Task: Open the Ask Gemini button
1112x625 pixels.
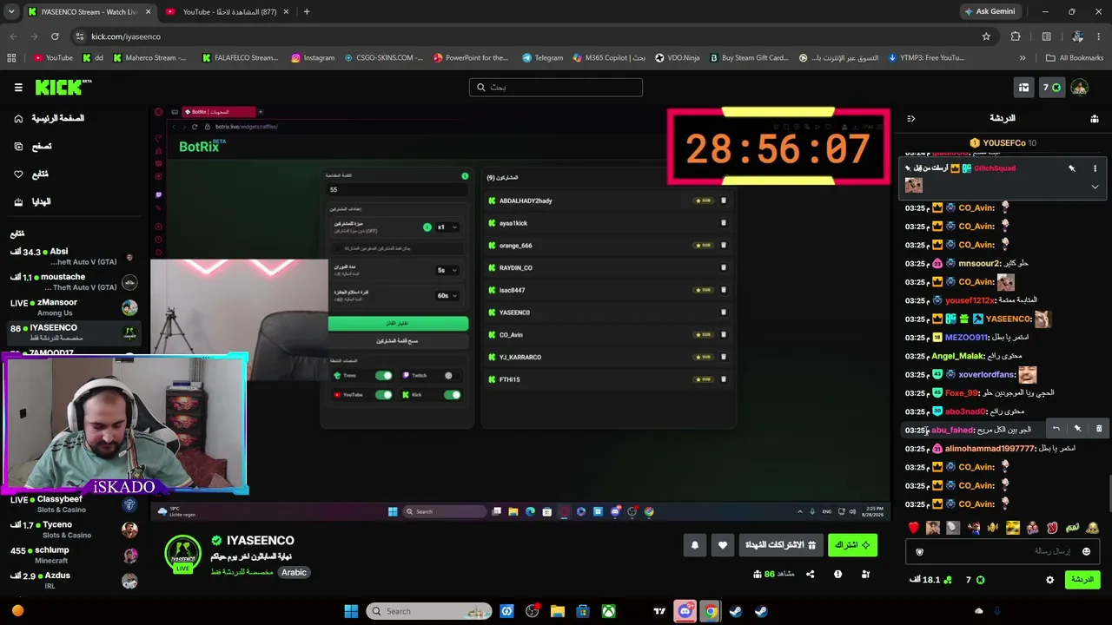Action: tap(990, 11)
